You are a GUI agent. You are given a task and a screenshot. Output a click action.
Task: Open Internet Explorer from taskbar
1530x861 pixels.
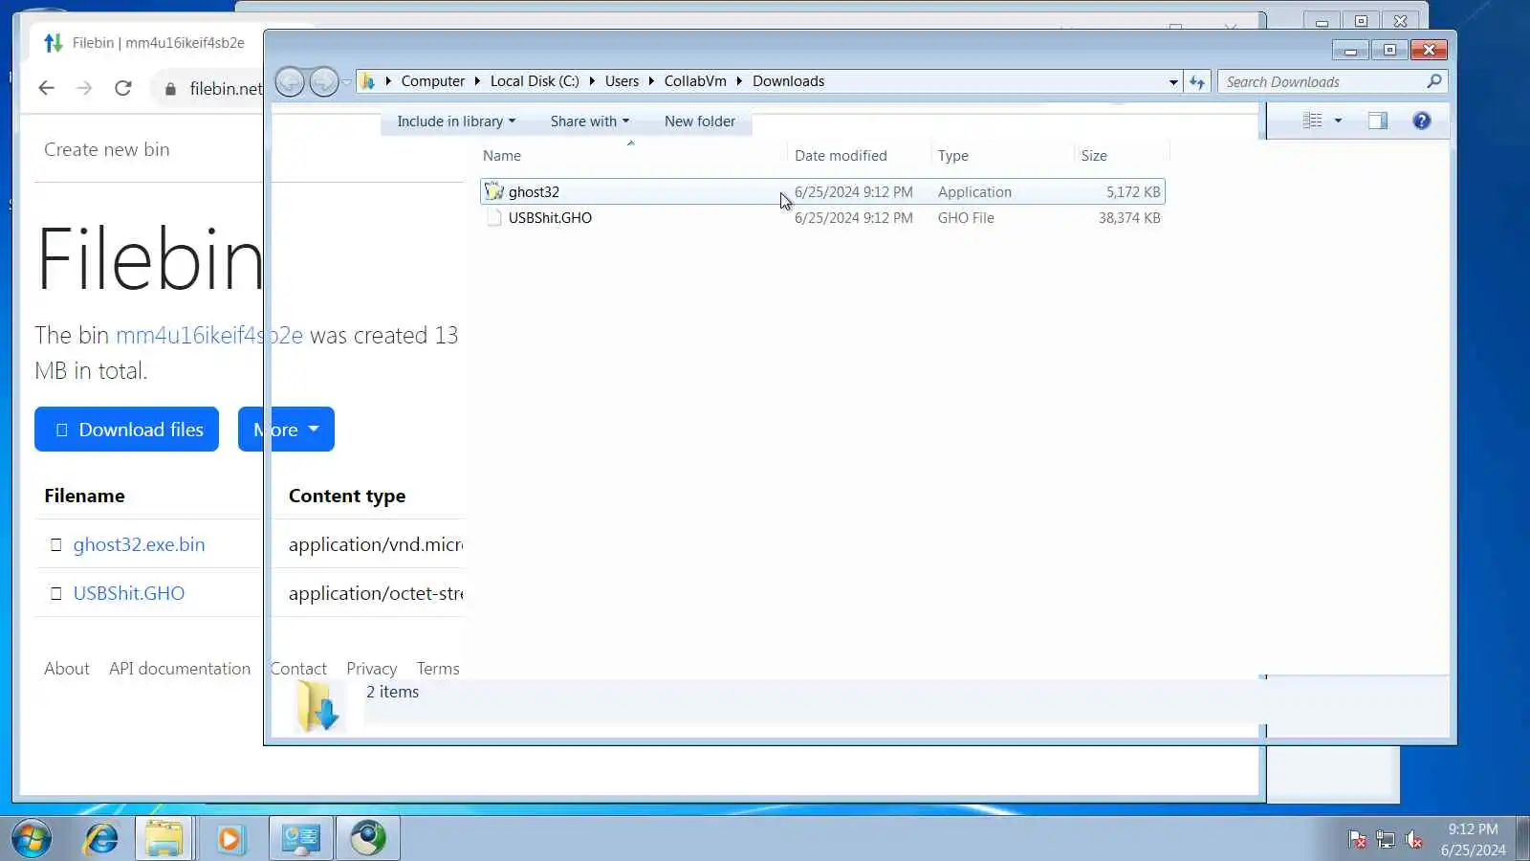pyautogui.click(x=100, y=839)
